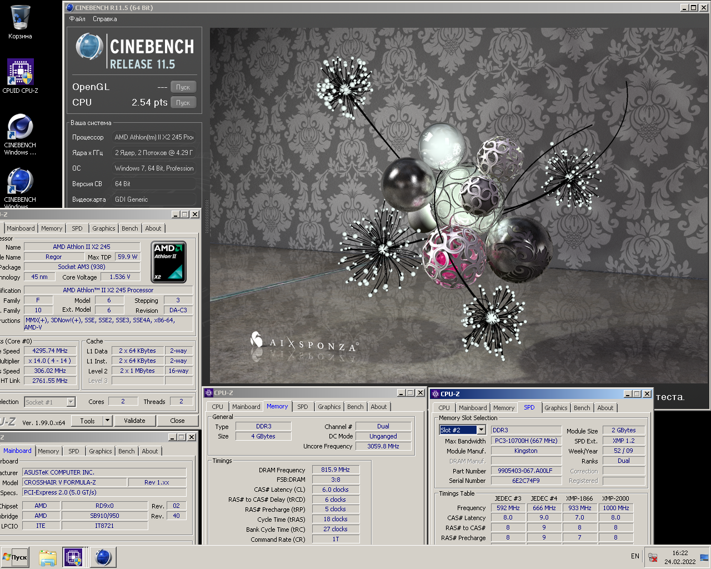Click the DRAM Frequency 815.9 MHz field
711x569 pixels.
336,470
